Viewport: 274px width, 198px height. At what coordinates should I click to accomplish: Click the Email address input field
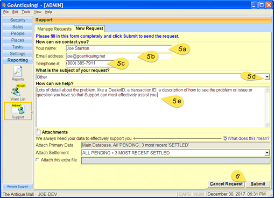click(x=118, y=56)
